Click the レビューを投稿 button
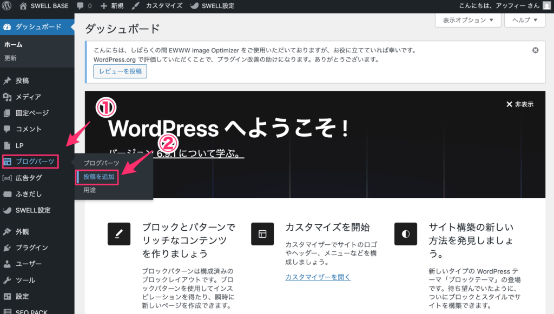This screenshot has width=554, height=314. [120, 71]
